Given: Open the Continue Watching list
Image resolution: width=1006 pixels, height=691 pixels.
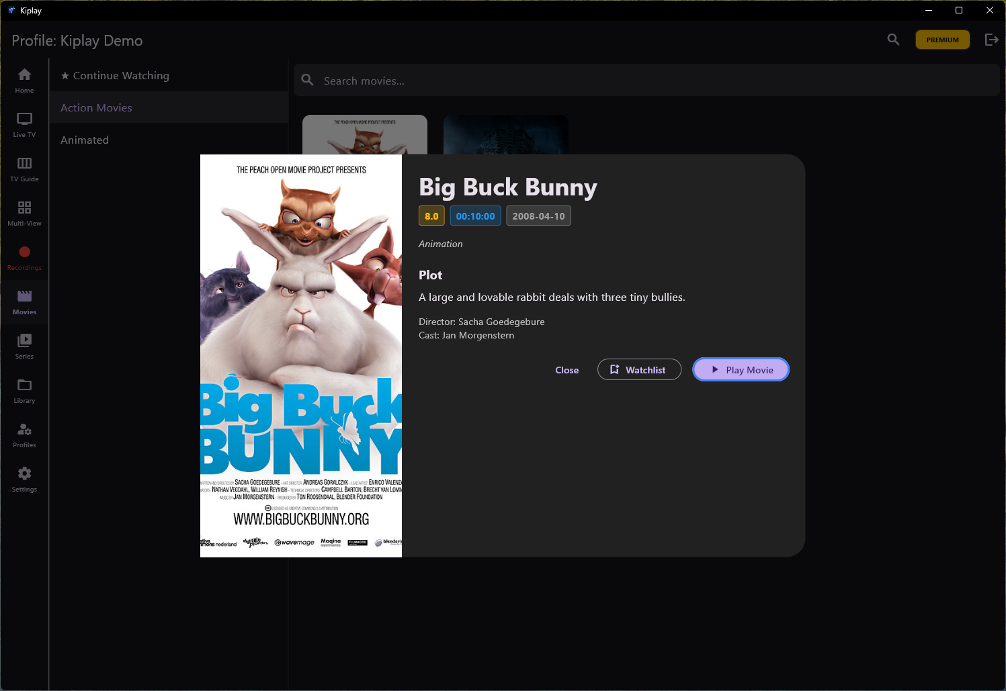Looking at the screenshot, I should tap(120, 75).
